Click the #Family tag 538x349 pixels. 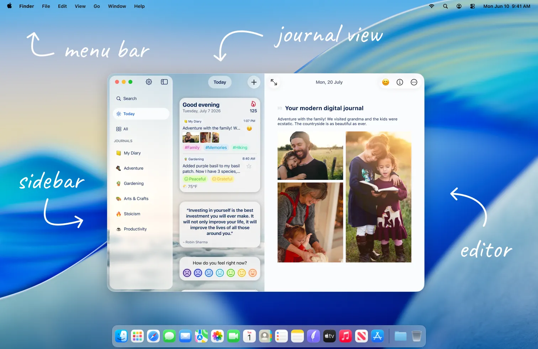point(192,147)
